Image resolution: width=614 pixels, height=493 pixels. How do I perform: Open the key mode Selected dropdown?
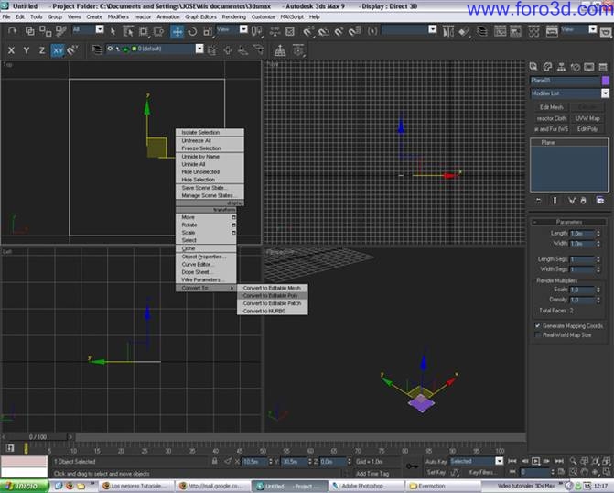coord(499,461)
